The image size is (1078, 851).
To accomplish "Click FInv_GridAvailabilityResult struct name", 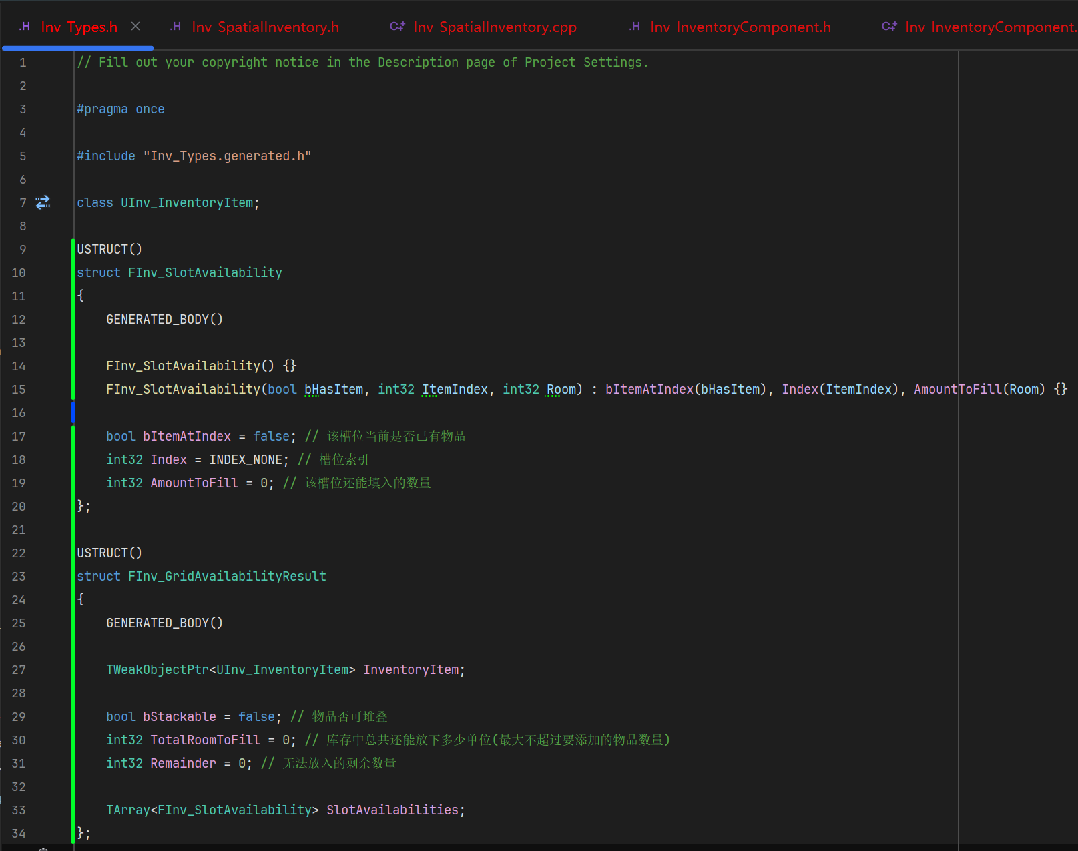I will click(227, 577).
